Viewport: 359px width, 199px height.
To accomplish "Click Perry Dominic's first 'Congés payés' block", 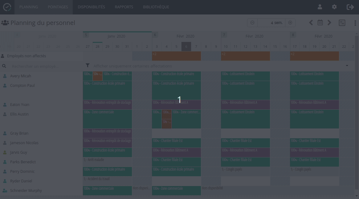I will tap(245, 171).
